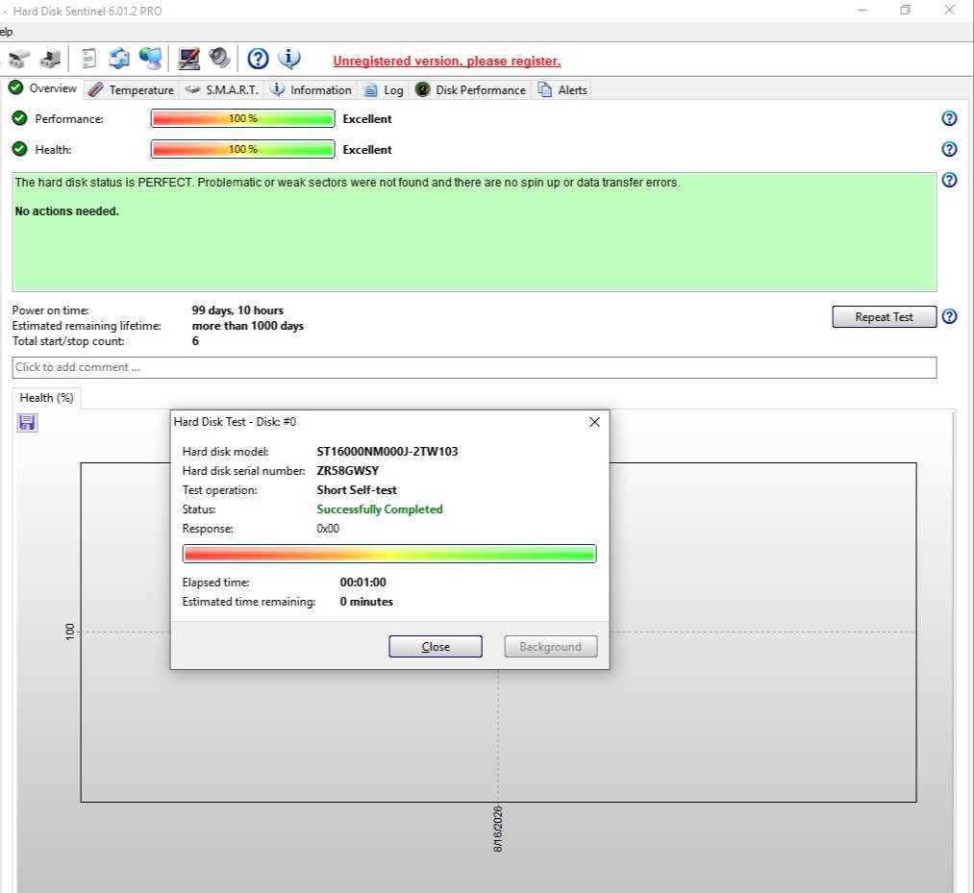Open the S.M.A.R.T. tab
974x893 pixels.
[x=222, y=90]
